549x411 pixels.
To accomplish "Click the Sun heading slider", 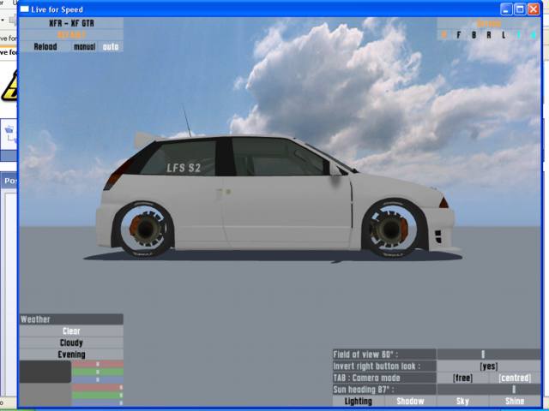I will 489,390.
